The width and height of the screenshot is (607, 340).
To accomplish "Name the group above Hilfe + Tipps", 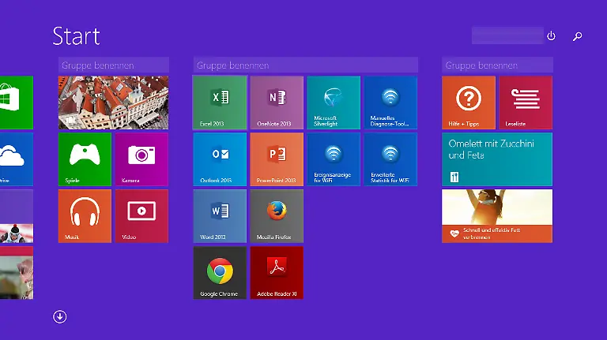I will 497,65.
